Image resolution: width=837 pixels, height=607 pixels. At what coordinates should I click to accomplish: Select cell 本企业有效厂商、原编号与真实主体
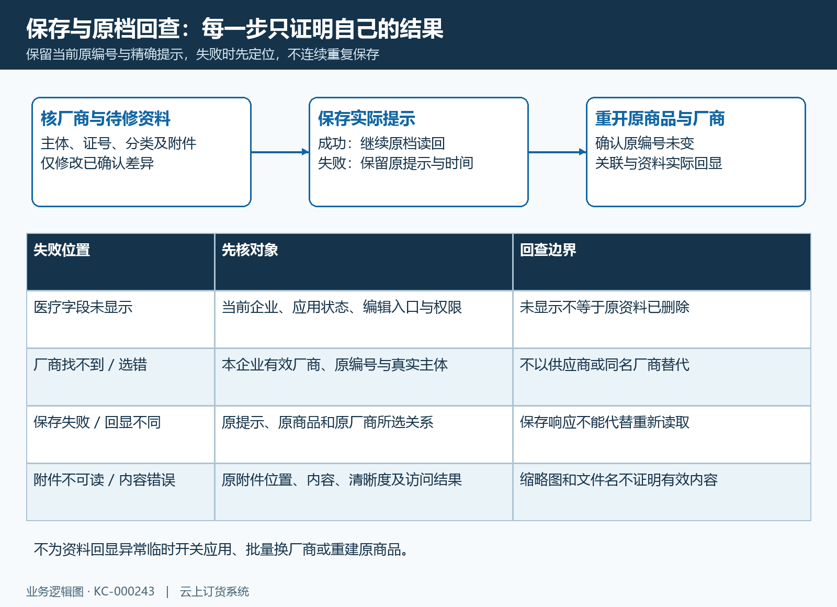click(x=364, y=377)
